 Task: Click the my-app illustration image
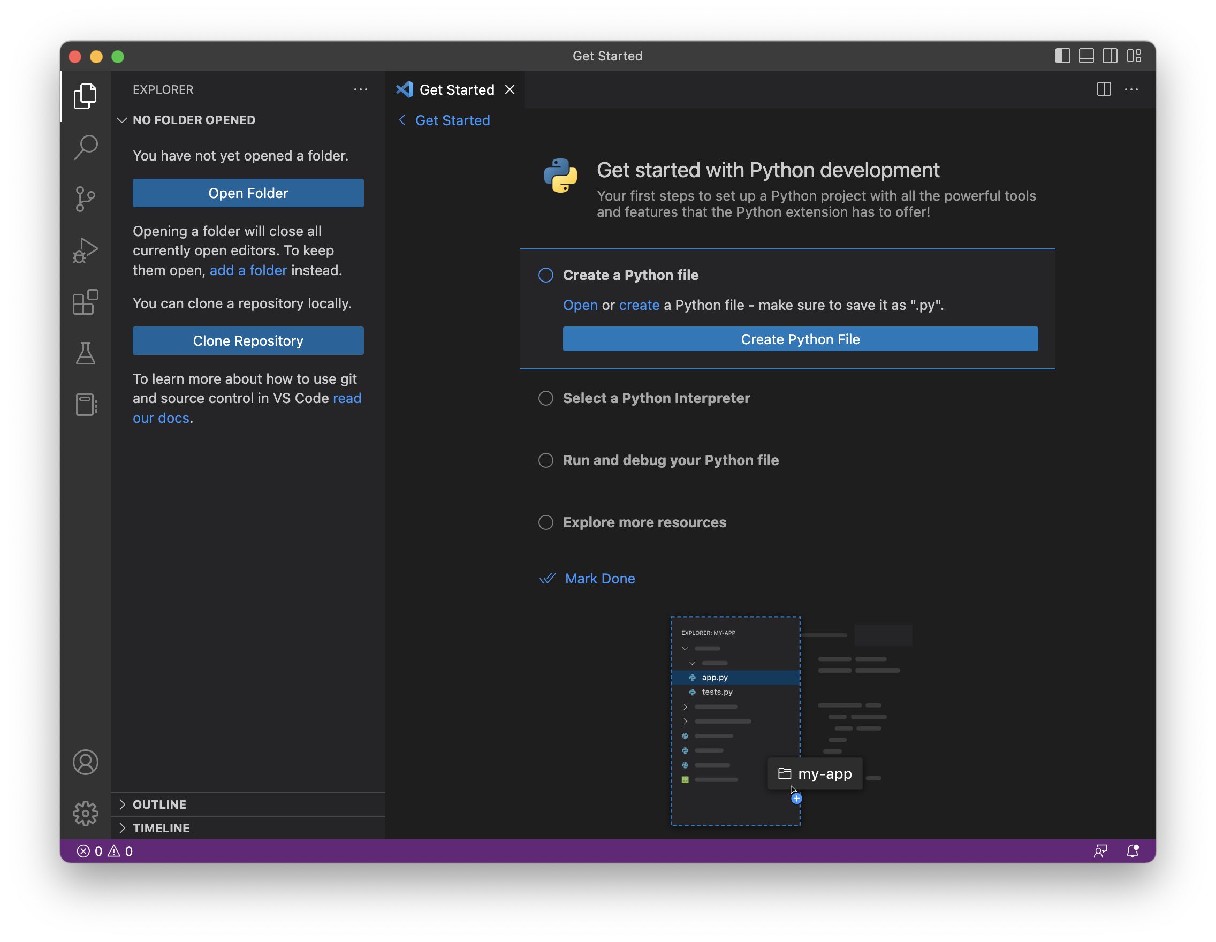click(791, 721)
